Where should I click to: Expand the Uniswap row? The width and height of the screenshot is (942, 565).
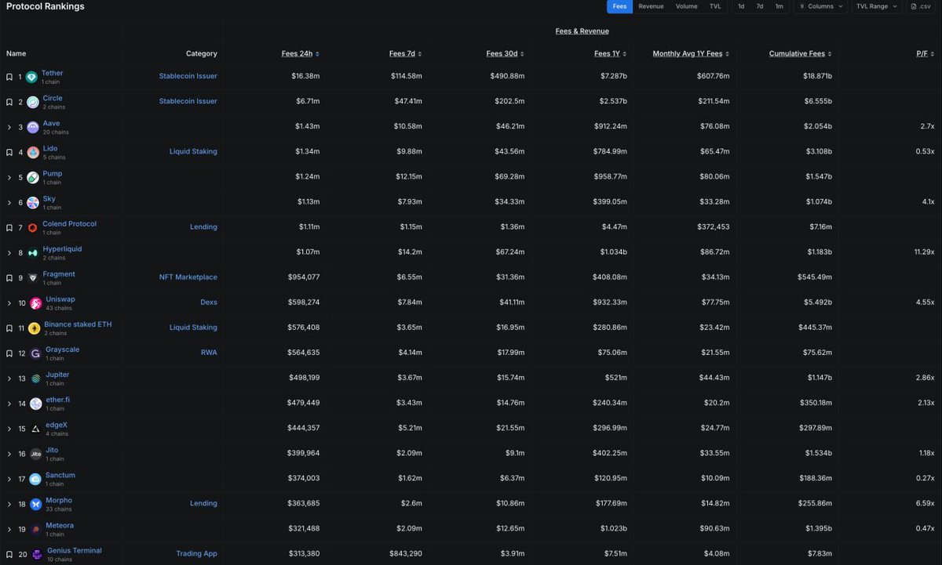[x=9, y=303]
